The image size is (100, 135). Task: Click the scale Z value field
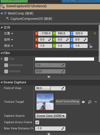point(80,46)
